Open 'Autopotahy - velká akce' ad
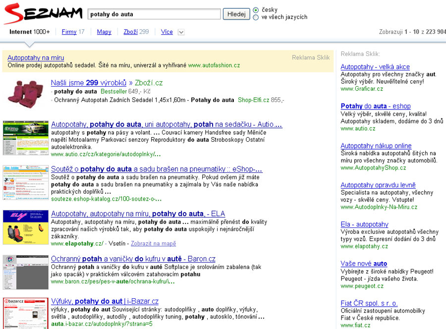This screenshot has height=329, width=446. click(x=375, y=67)
